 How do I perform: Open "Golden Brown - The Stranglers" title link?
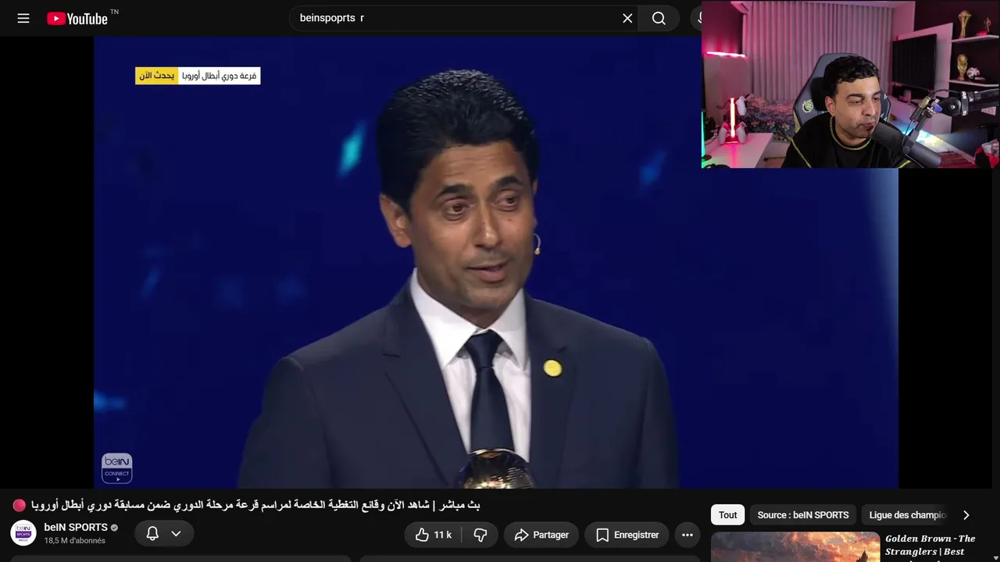click(x=930, y=545)
